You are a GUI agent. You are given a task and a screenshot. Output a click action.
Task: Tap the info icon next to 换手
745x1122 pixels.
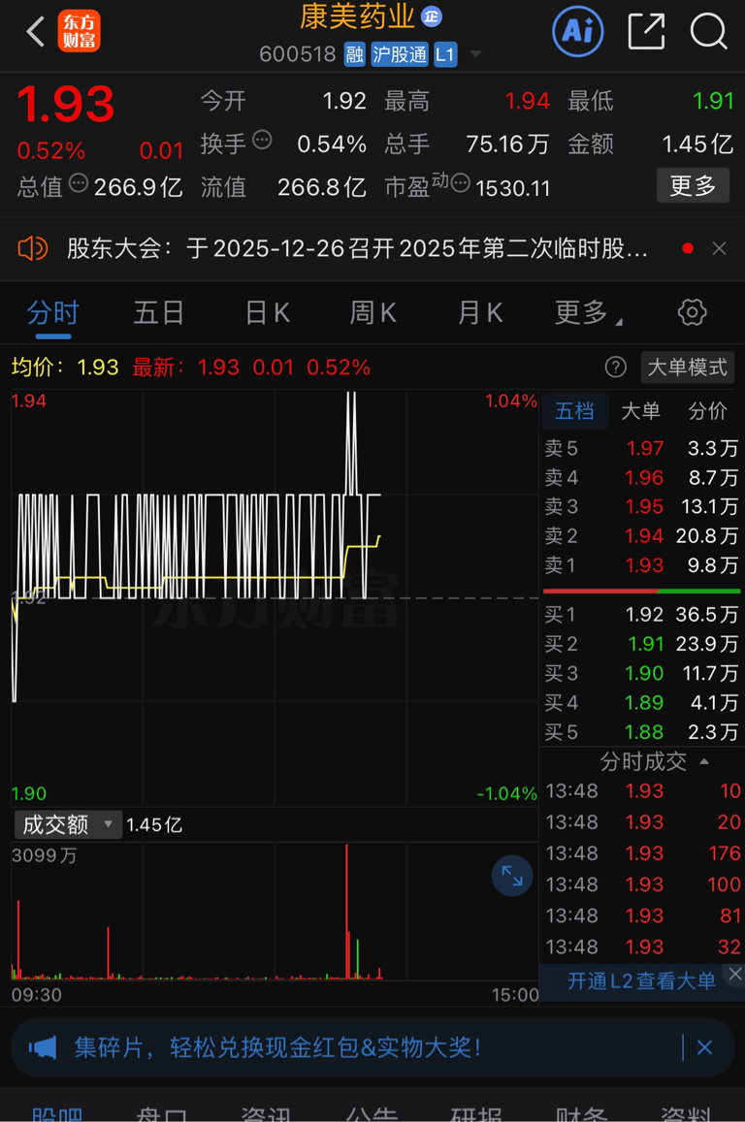coord(262,141)
